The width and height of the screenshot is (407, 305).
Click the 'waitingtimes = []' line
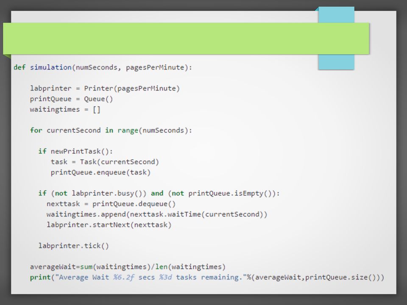[65, 109]
